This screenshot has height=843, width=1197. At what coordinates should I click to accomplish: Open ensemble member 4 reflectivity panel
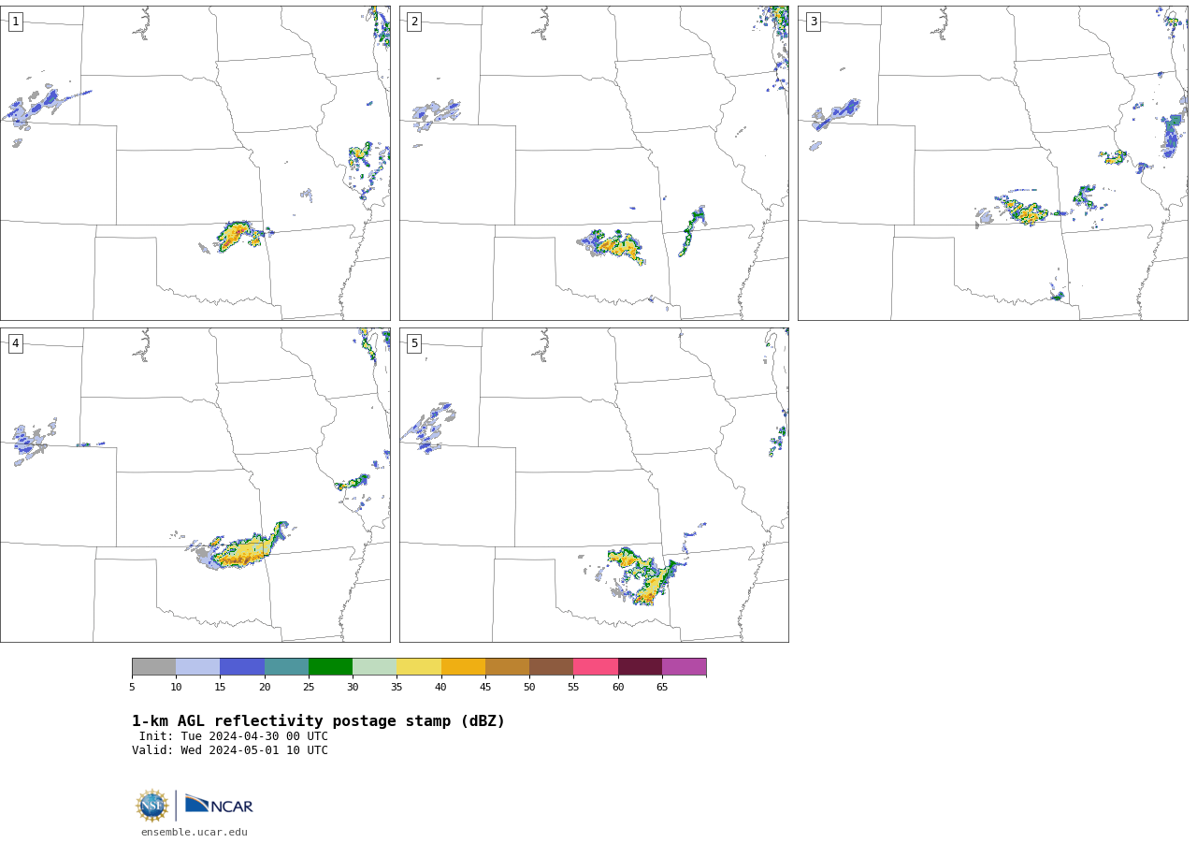click(x=195, y=485)
